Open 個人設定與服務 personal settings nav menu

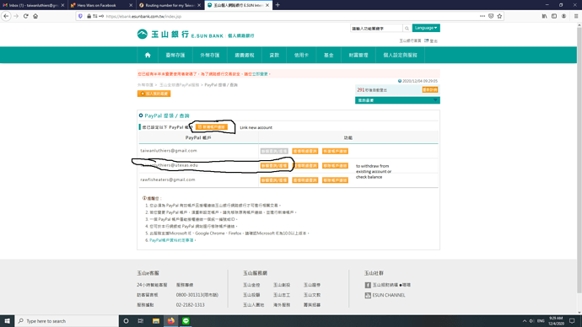tap(400, 55)
